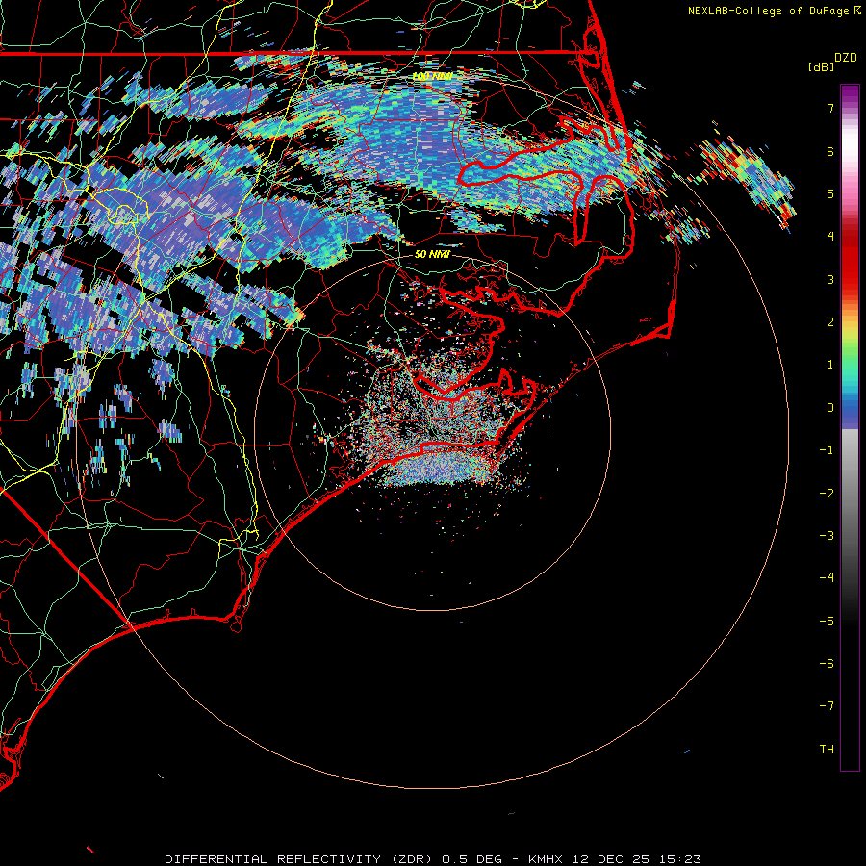Click the [dB] units label
The width and height of the screenshot is (866, 866).
coord(822,66)
